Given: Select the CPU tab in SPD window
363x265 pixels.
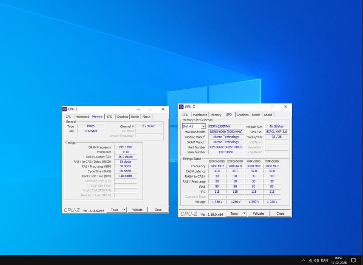Looking at the screenshot, I should 185,115.
